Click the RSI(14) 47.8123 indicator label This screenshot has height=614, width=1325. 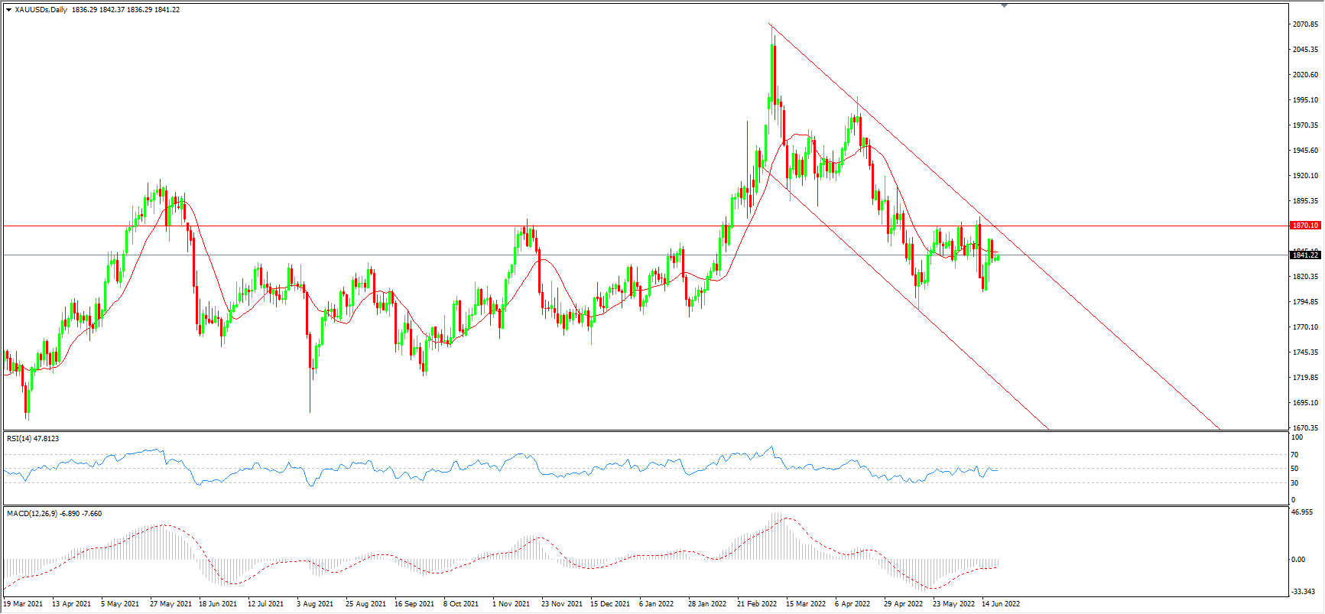point(33,439)
